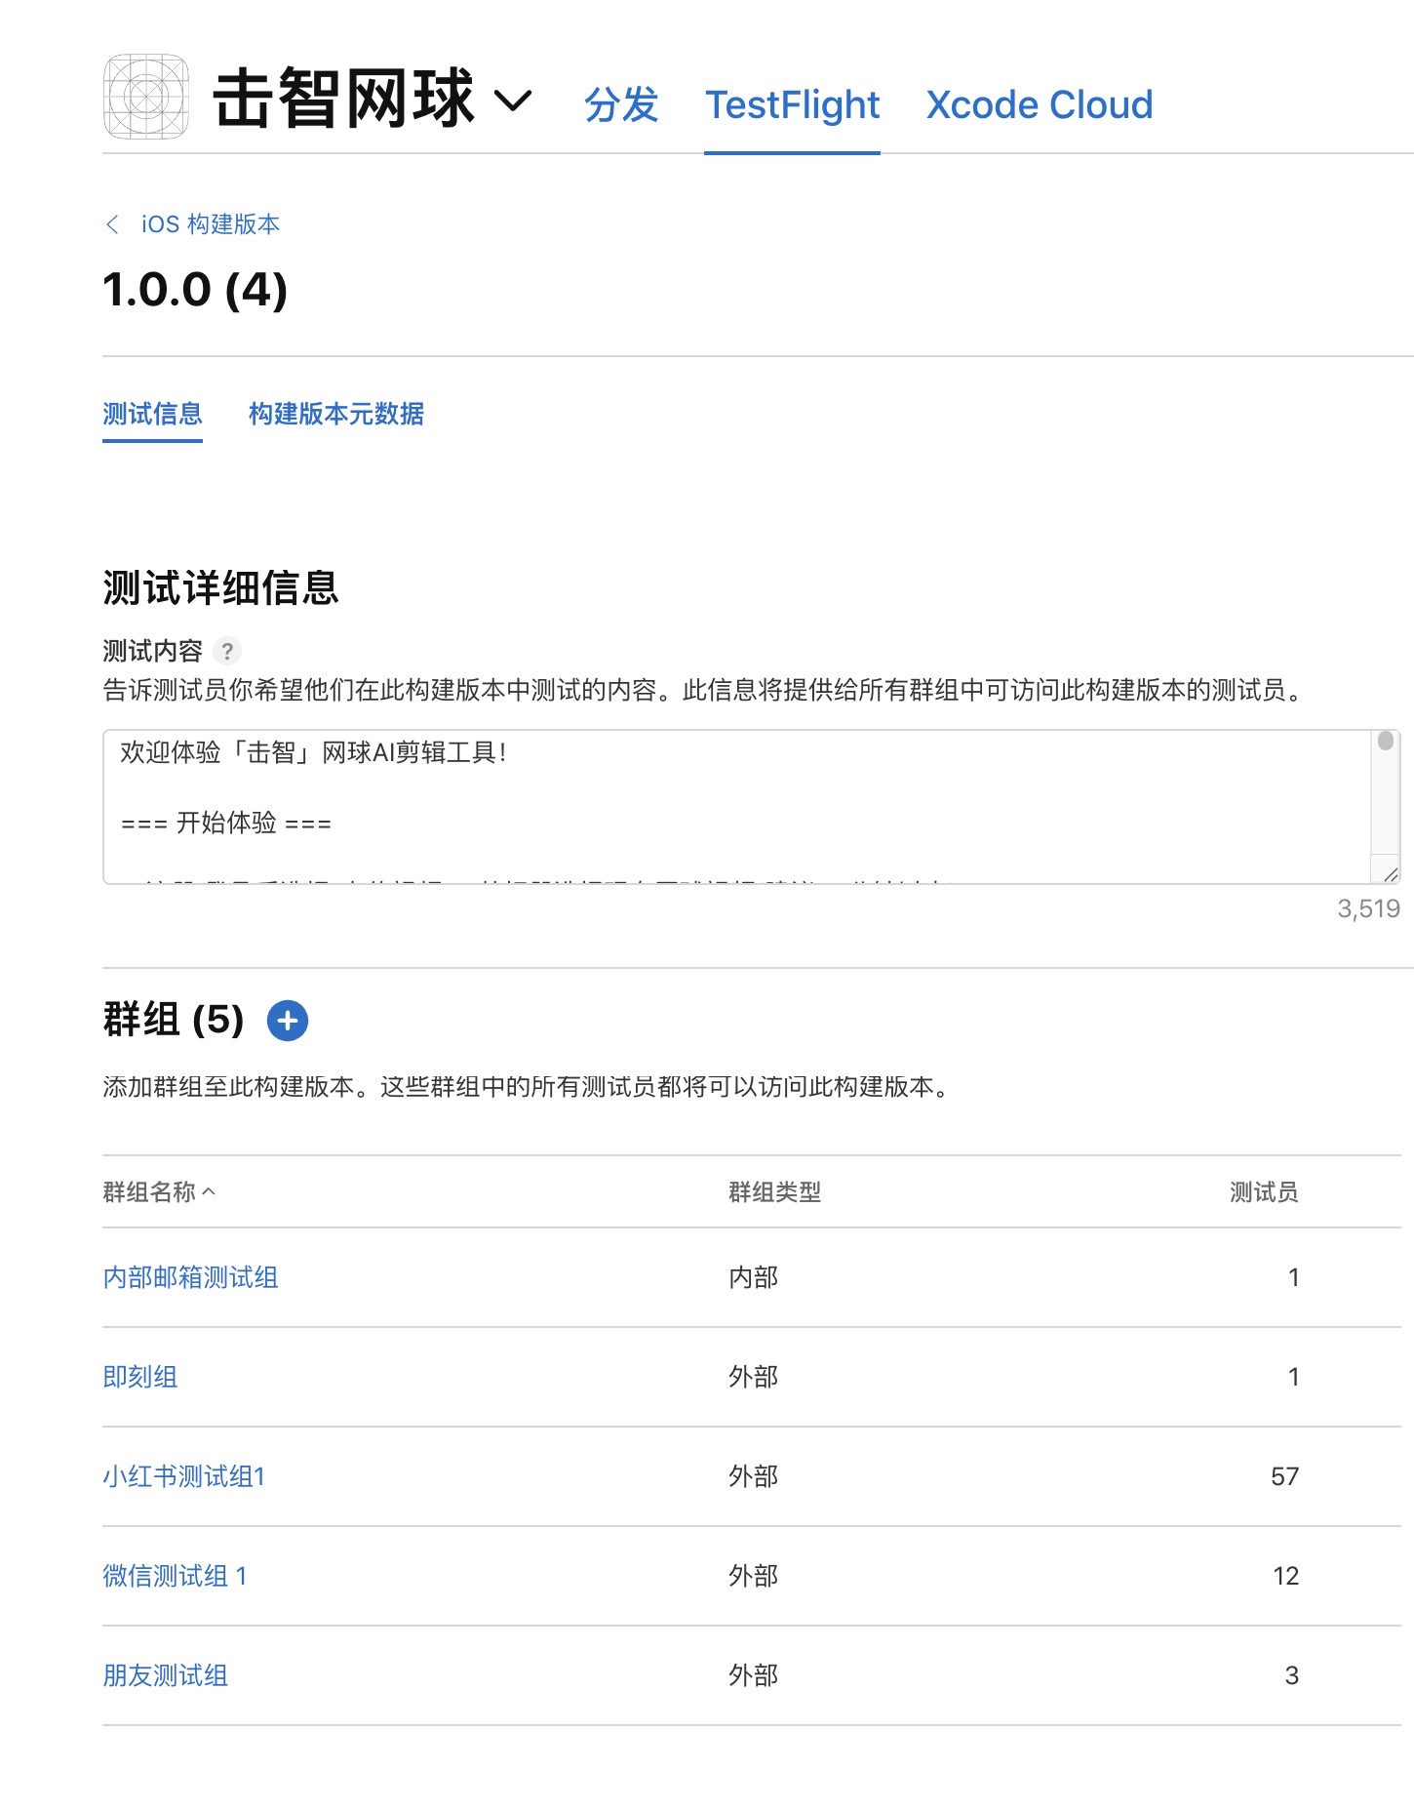
Task: Click the 群组 (5) heading
Action: click(174, 1020)
